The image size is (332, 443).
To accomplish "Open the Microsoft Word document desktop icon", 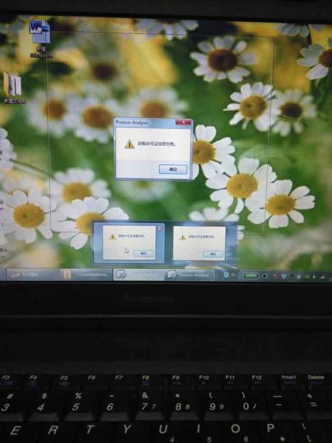I will (x=41, y=39).
